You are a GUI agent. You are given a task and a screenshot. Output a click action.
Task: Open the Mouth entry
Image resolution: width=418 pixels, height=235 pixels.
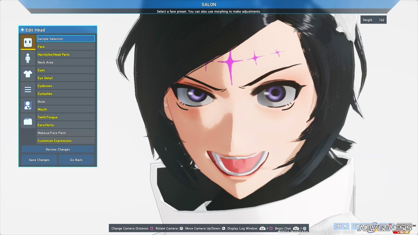66,109
